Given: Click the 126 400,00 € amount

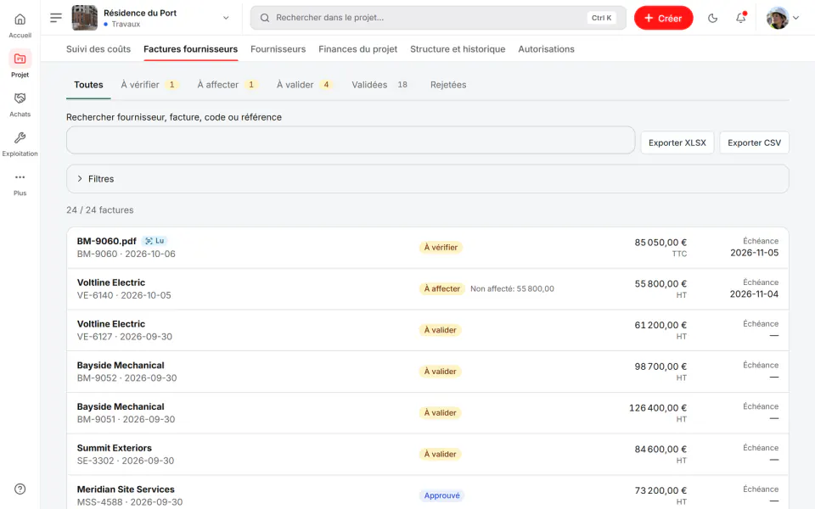Looking at the screenshot, I should pos(657,408).
